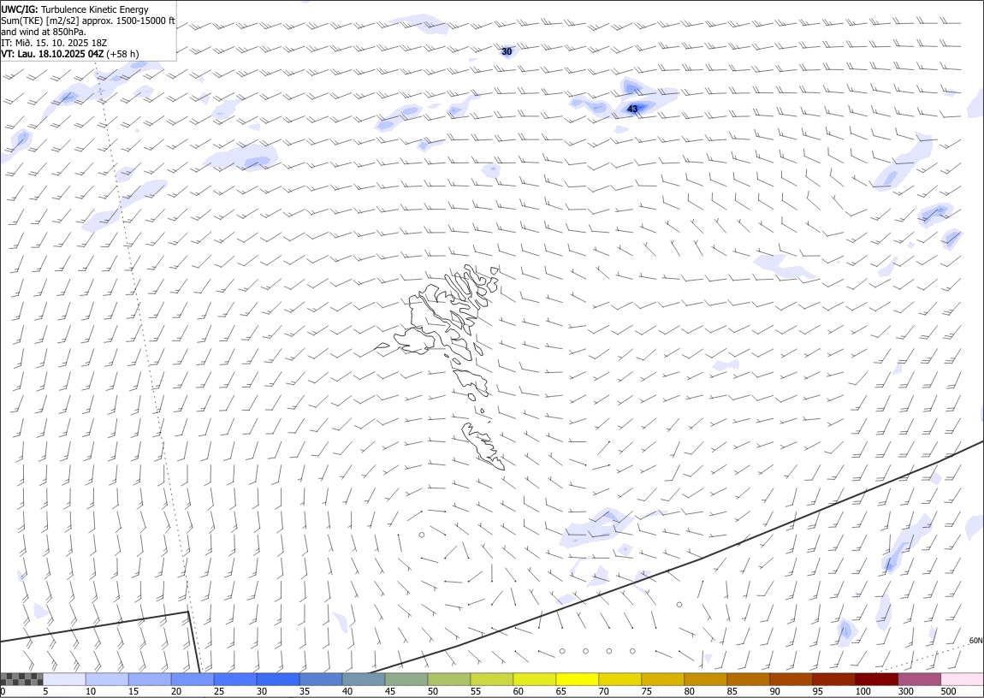984x698 pixels.
Task: Select the yellow-green swatch between 55 and 60
Action: pyautogui.click(x=491, y=679)
